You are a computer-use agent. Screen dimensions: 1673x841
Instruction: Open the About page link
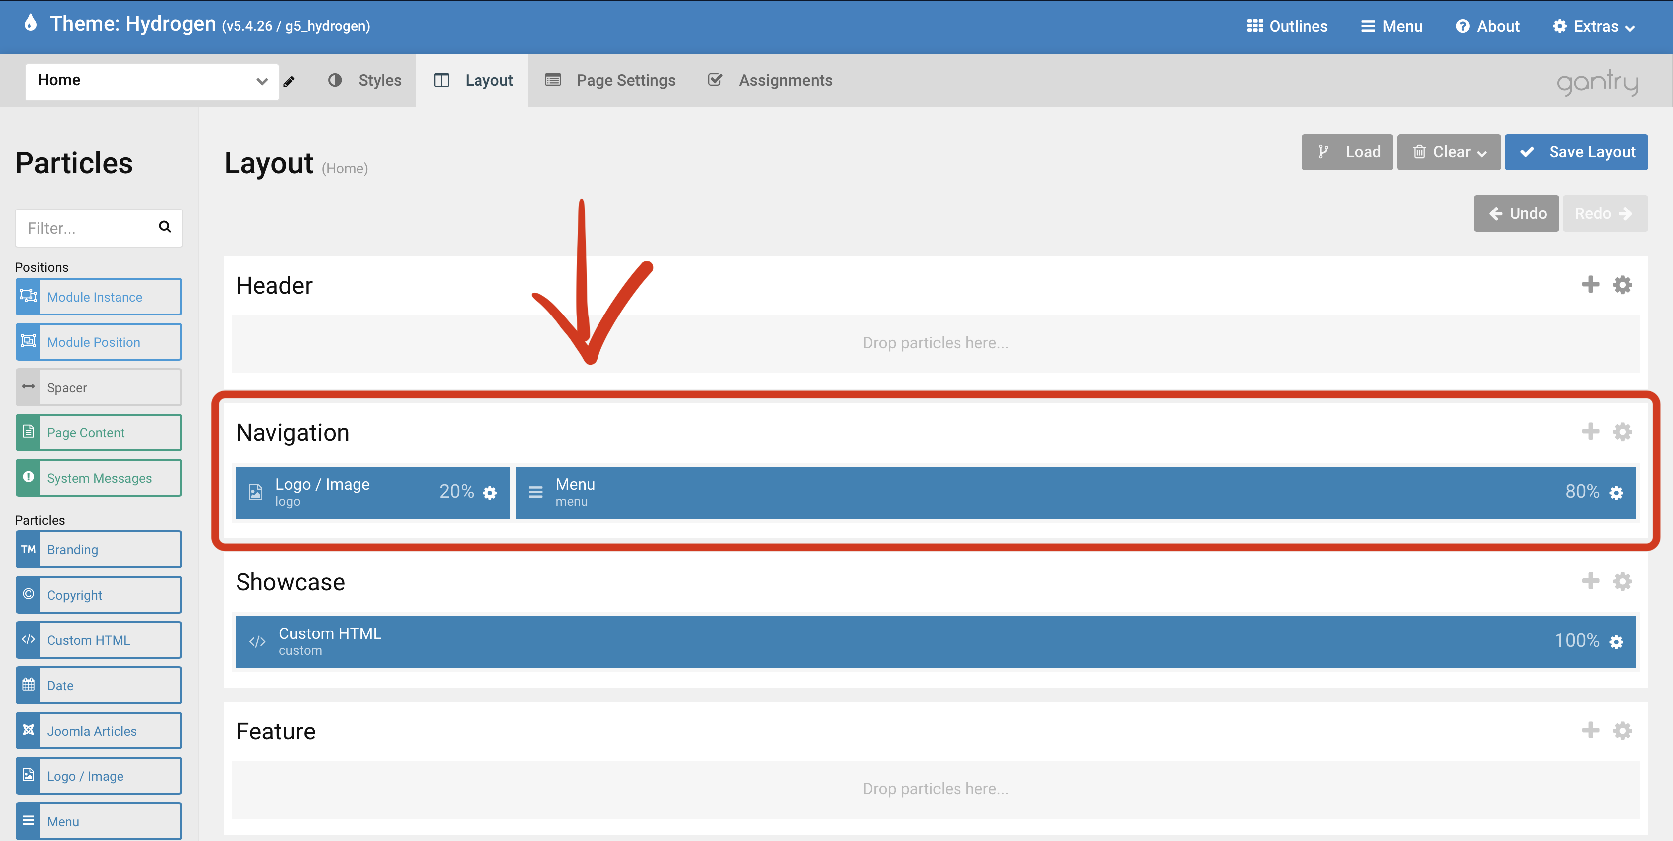point(1487,26)
